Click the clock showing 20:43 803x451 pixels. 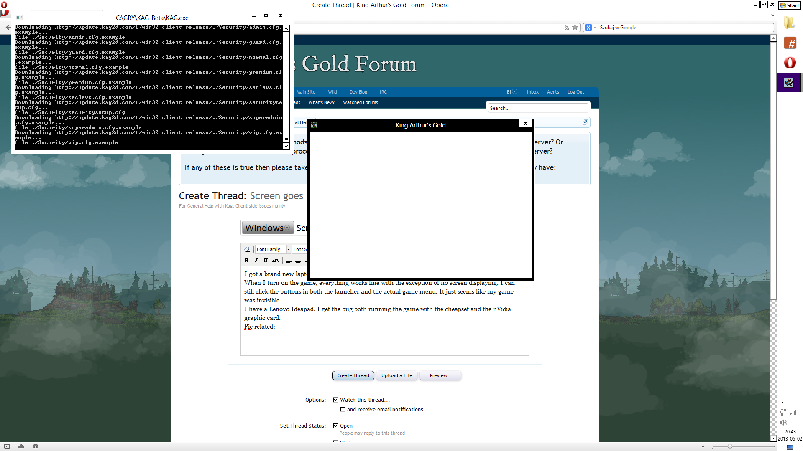(x=790, y=432)
